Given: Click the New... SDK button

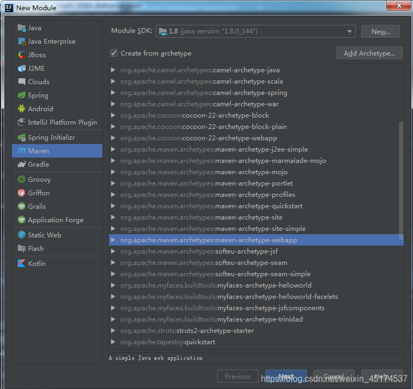Looking at the screenshot, I should coord(381,32).
